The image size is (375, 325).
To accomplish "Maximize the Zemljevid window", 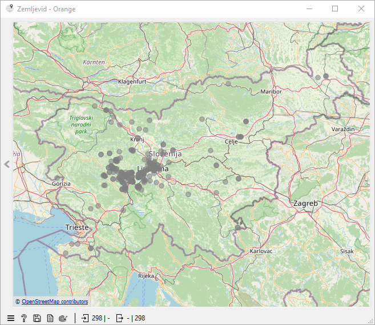I will tap(335, 9).
